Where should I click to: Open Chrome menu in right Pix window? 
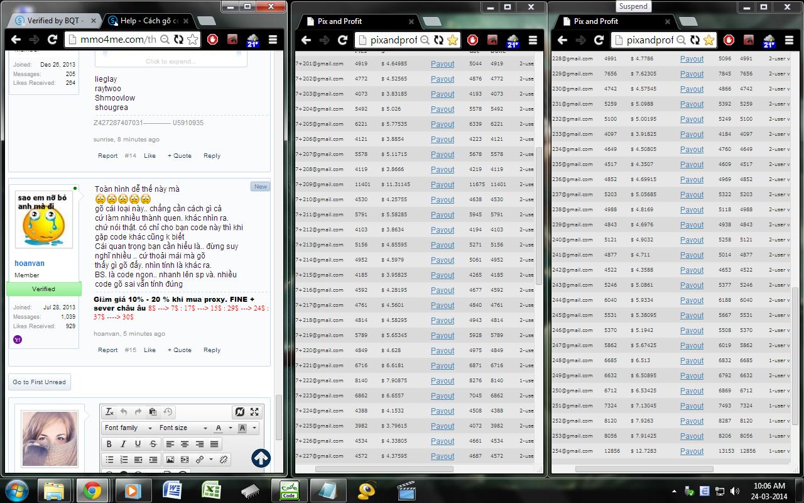[x=789, y=40]
